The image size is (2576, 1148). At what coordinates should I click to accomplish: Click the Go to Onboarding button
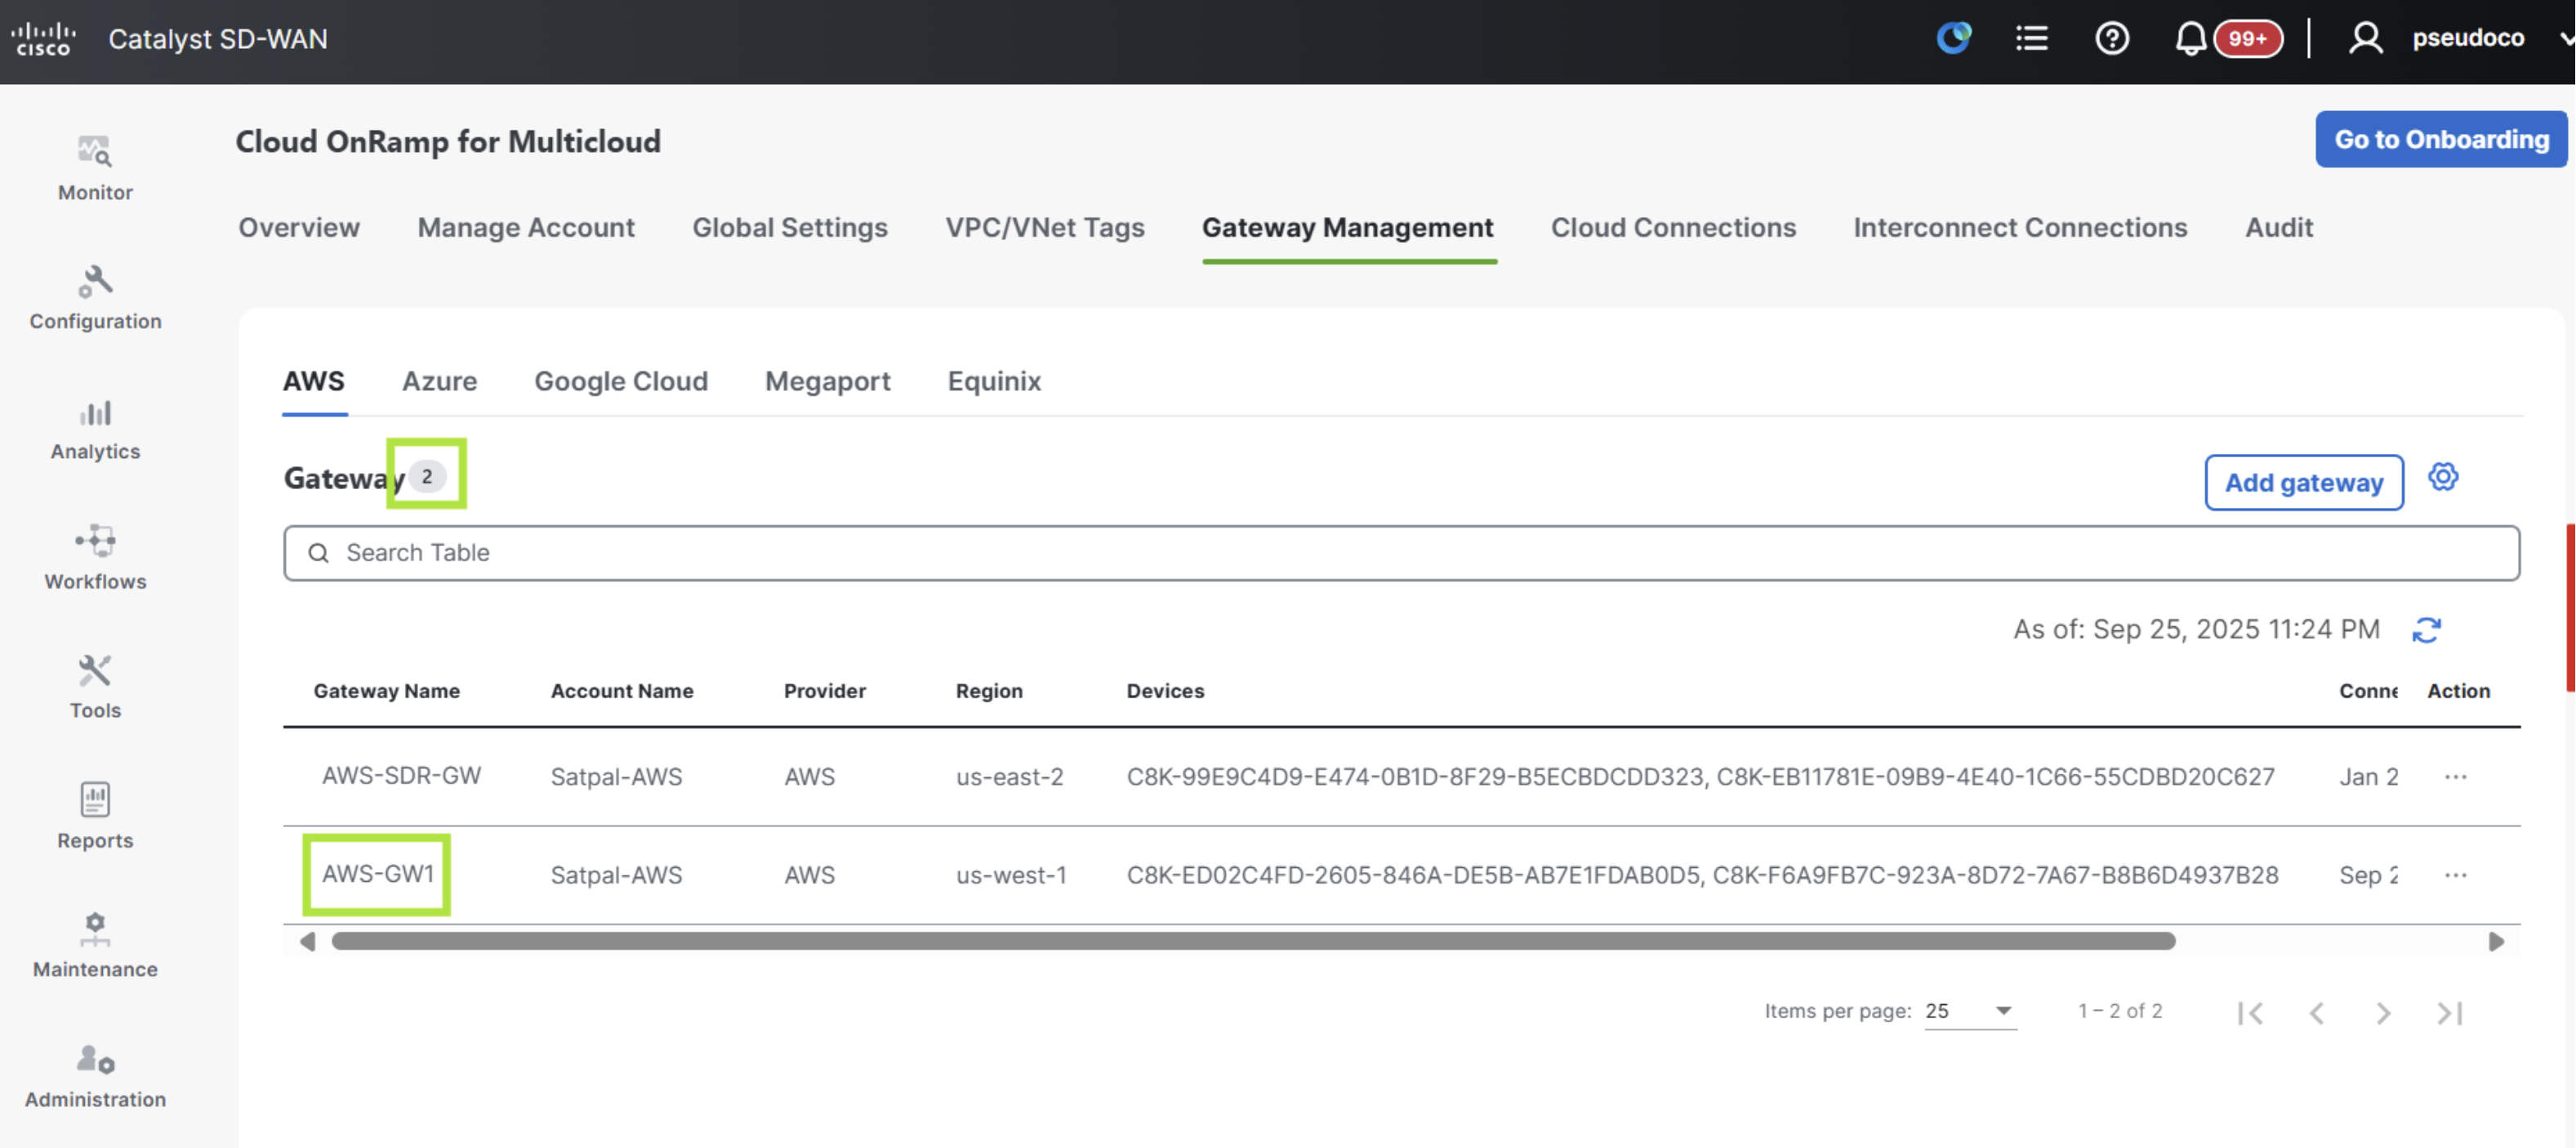2441,139
